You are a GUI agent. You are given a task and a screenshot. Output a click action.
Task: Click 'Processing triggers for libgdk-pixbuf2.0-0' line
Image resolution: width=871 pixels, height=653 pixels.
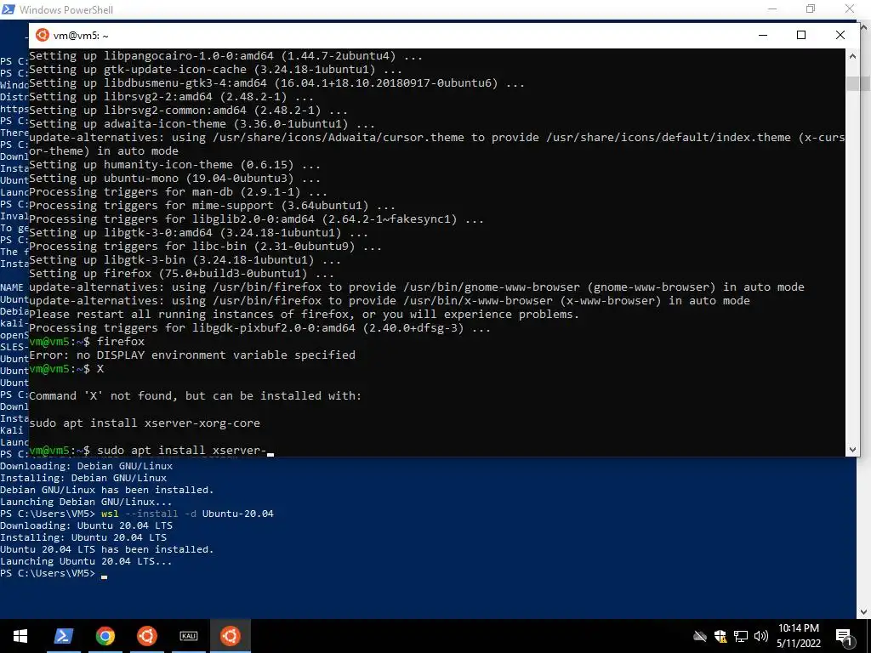click(x=259, y=328)
